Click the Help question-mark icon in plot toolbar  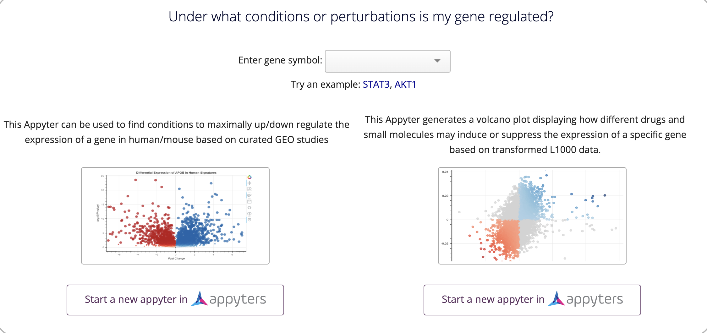click(x=249, y=214)
